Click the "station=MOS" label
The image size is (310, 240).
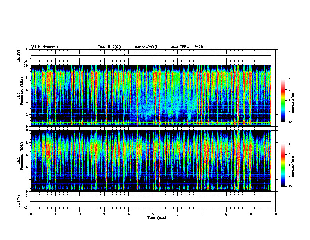146,47
